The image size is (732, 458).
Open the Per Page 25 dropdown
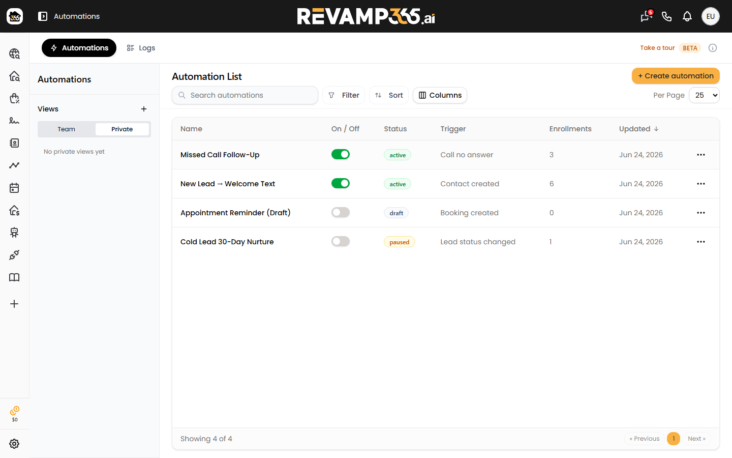pyautogui.click(x=704, y=95)
